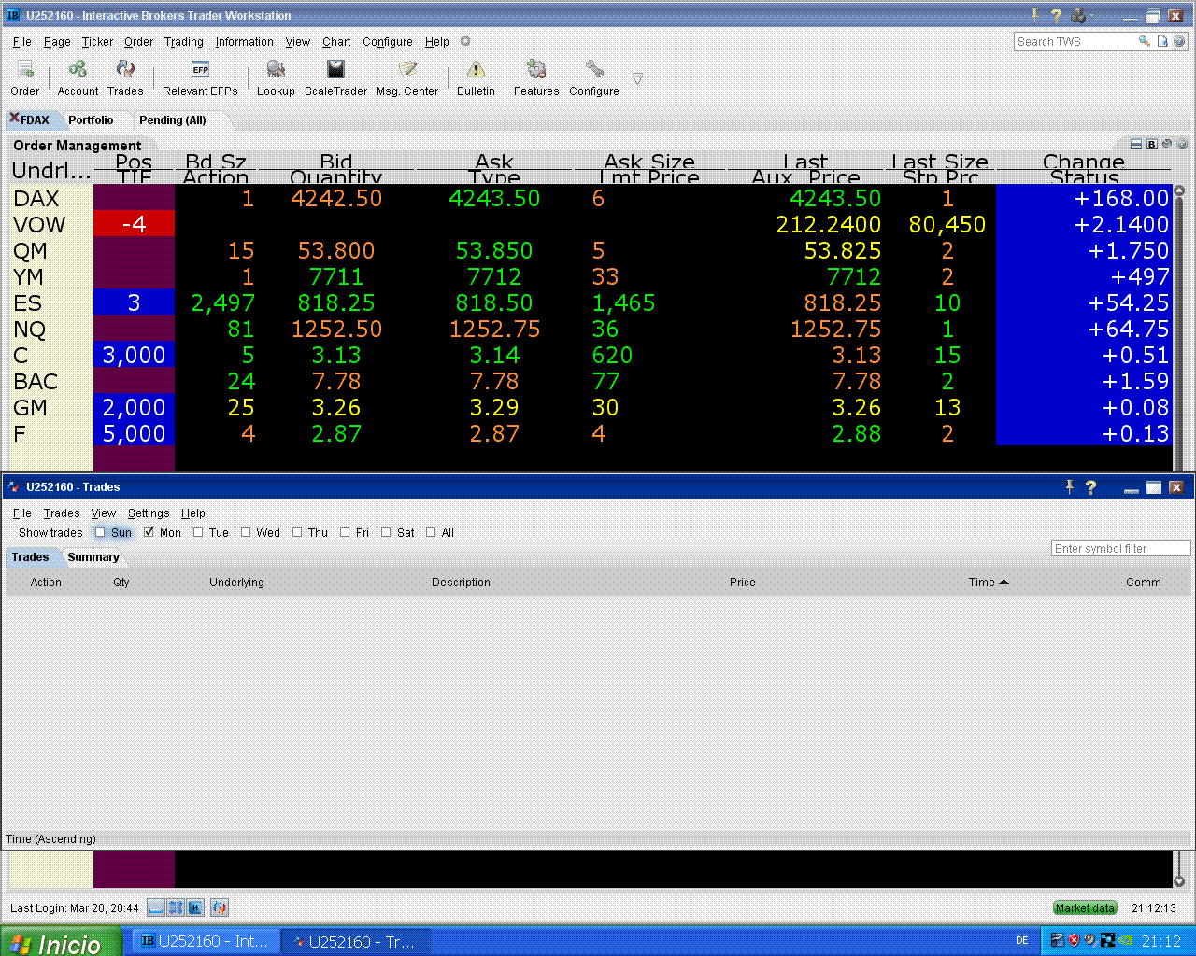Click the Enter symbol filter field
This screenshot has height=956, width=1196.
click(x=1120, y=548)
